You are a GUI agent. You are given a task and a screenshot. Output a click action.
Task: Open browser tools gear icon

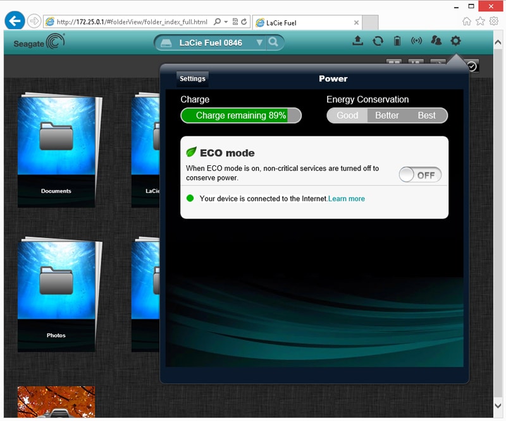point(494,21)
